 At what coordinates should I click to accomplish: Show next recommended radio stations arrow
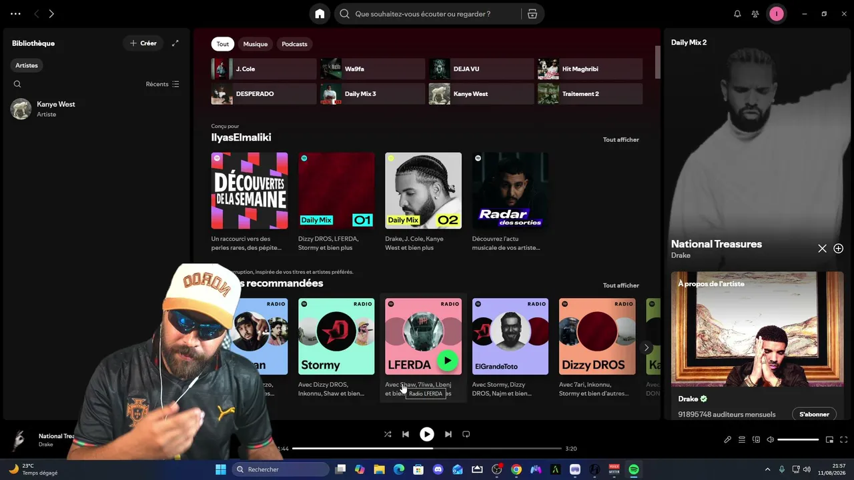click(646, 347)
